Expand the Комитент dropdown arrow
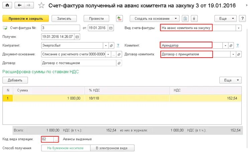248x153 pixels. (225, 46)
